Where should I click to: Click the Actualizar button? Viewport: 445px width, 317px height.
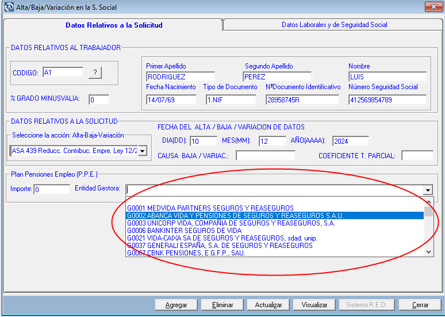click(x=268, y=305)
